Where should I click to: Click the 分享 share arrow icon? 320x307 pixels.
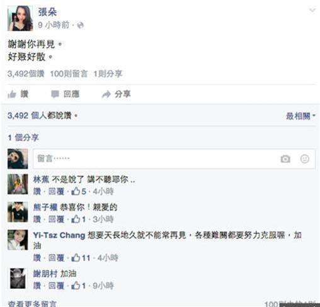[106, 94]
